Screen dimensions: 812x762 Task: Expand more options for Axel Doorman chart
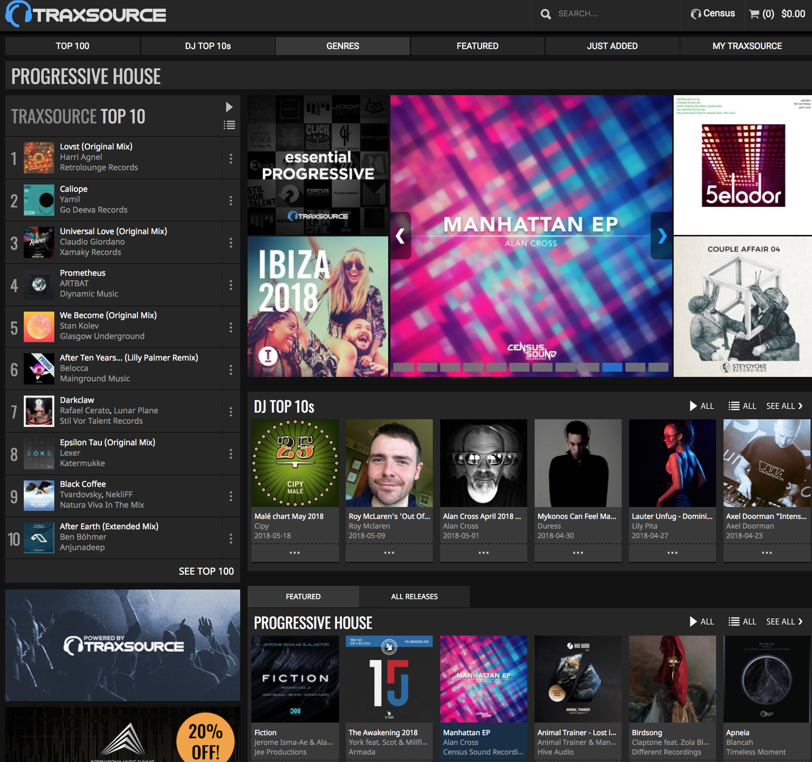(767, 553)
